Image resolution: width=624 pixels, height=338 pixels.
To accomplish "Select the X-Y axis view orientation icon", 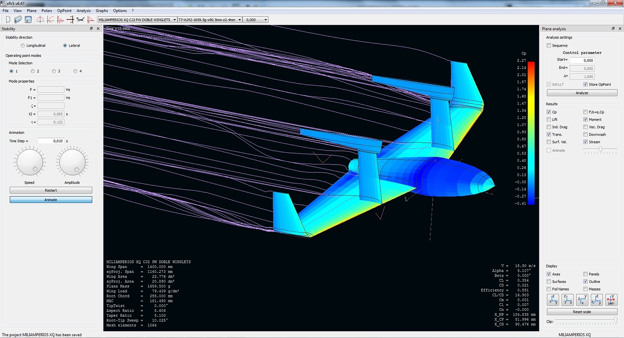I will [x=582, y=300].
